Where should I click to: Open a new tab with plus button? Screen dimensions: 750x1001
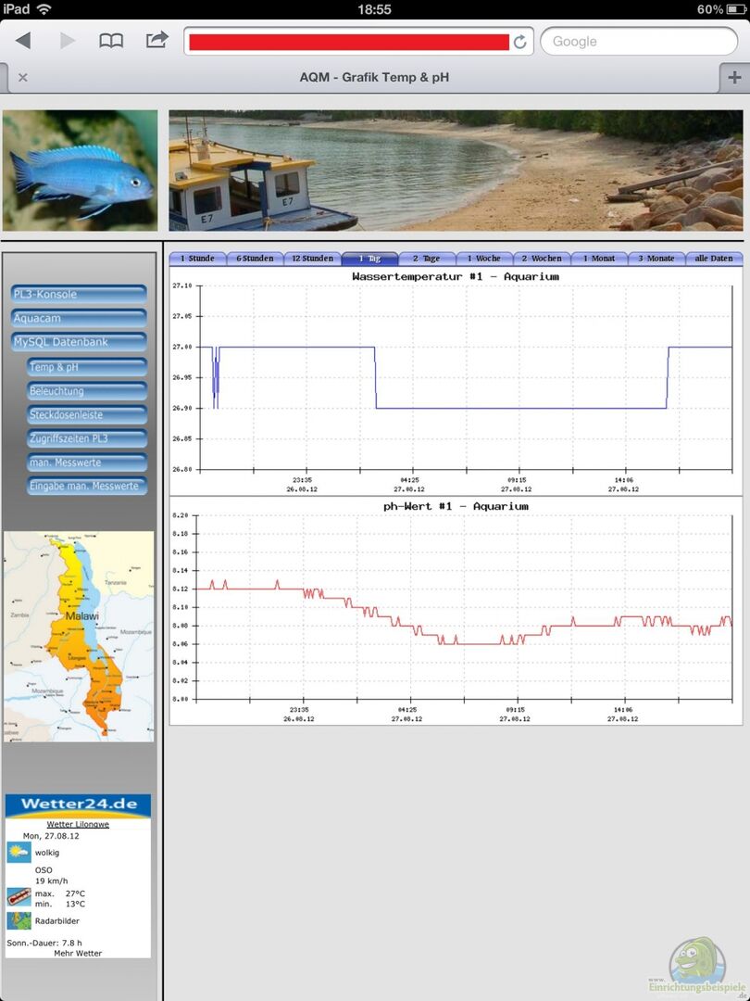pyautogui.click(x=734, y=78)
